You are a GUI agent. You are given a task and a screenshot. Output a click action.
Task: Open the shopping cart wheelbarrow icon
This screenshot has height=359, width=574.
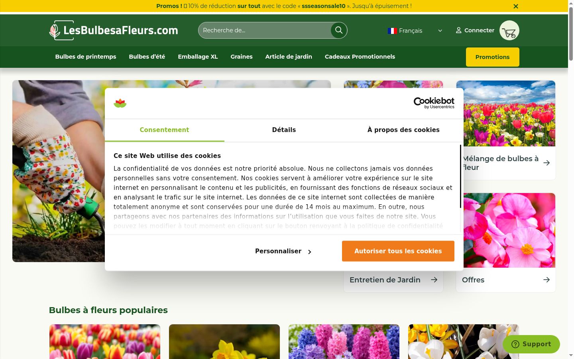click(509, 30)
